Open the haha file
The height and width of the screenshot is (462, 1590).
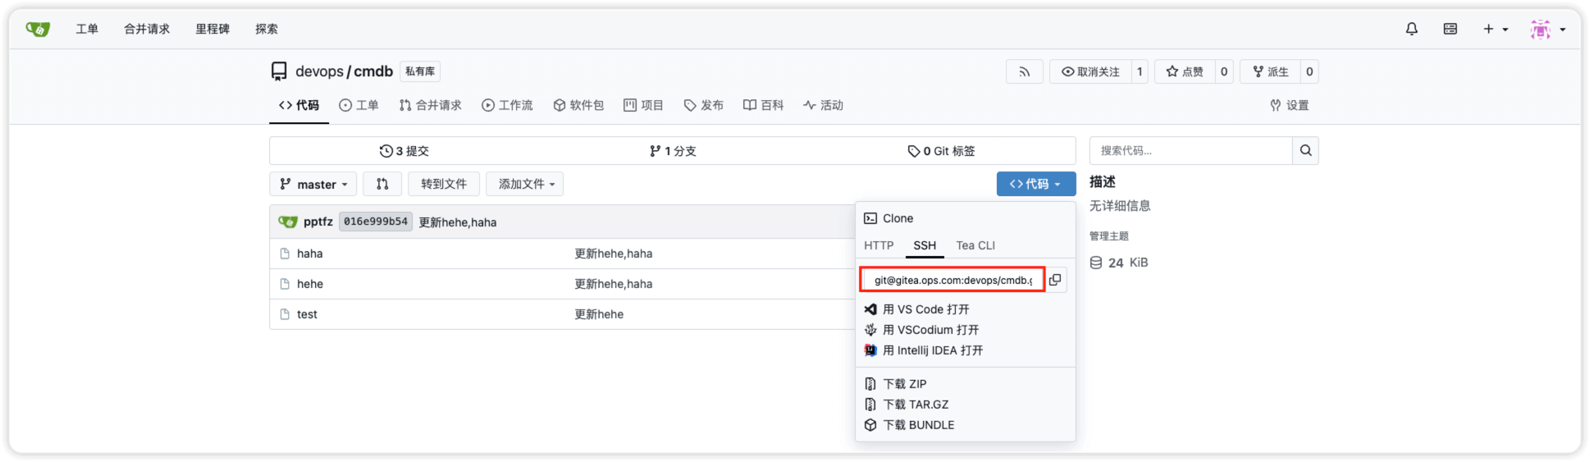tap(310, 254)
